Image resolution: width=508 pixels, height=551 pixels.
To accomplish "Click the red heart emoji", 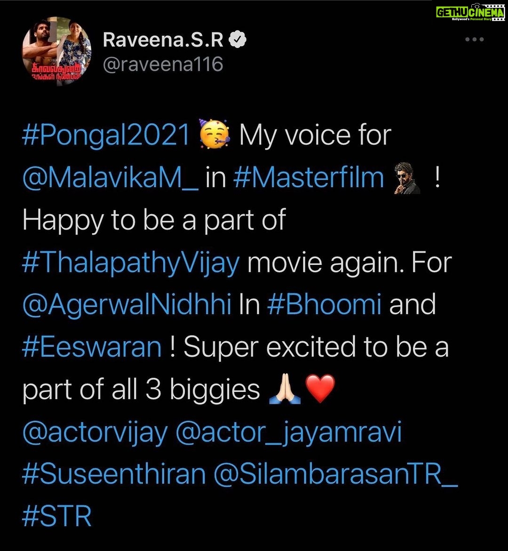I will pyautogui.click(x=320, y=389).
